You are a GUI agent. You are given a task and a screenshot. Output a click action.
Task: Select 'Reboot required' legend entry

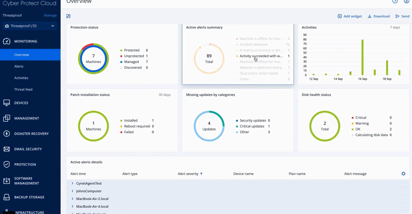(x=137, y=126)
